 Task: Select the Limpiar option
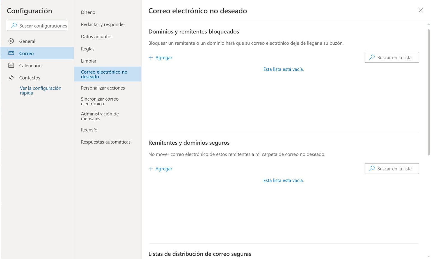(108, 61)
